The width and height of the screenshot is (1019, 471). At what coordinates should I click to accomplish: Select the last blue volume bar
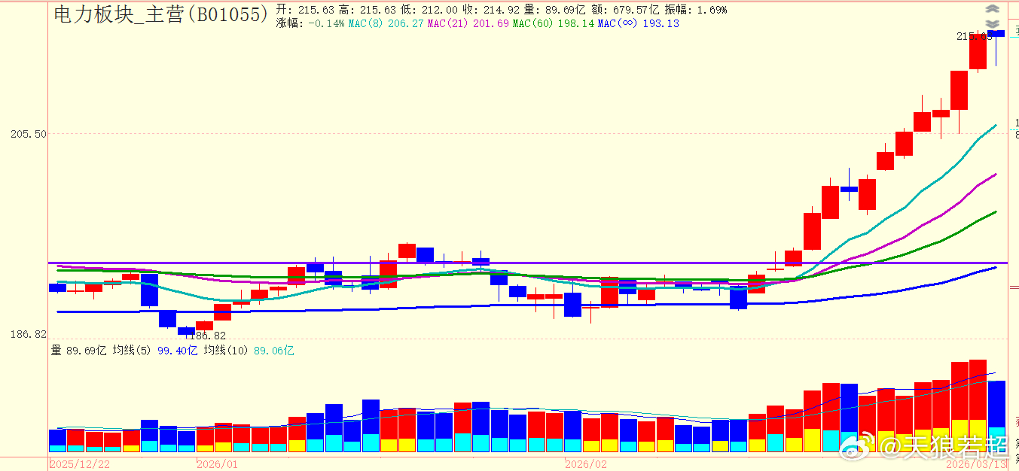[x=996, y=415]
